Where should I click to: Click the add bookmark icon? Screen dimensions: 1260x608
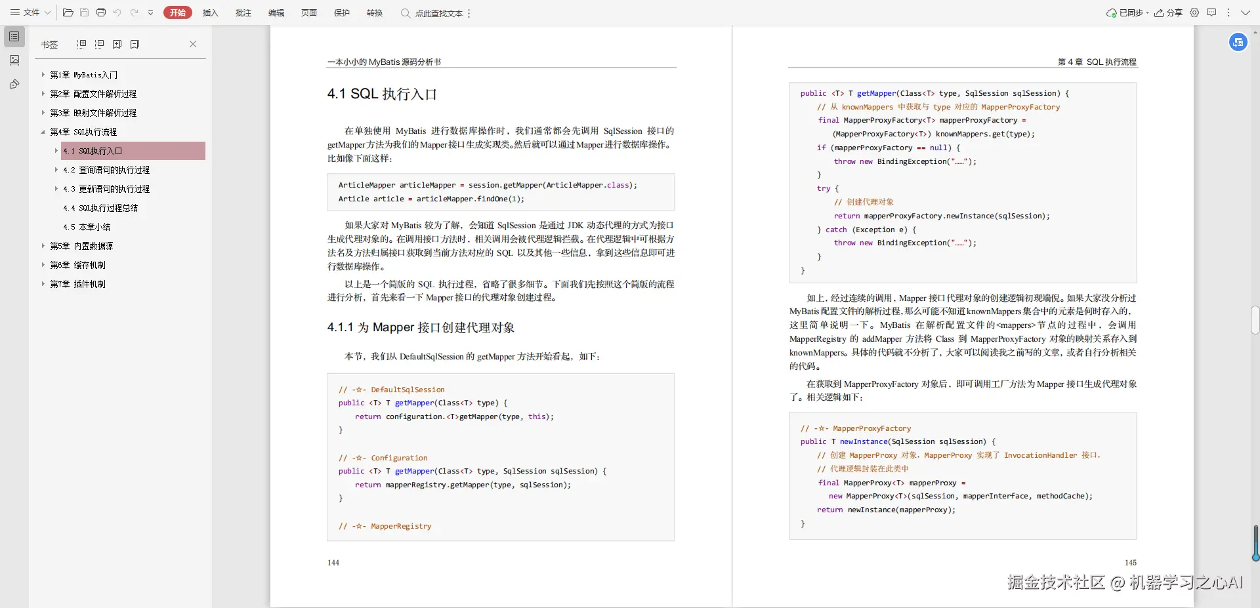coord(117,44)
